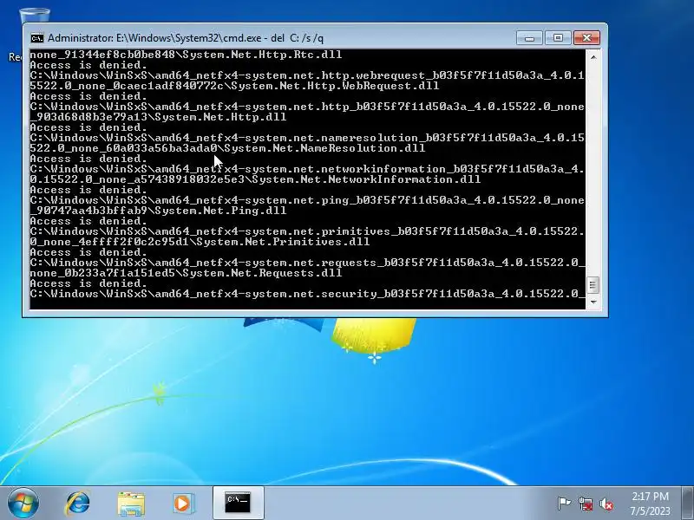694x520 pixels.
Task: Click the line ending System.Net.Primitives.dll
Action: coord(200,242)
